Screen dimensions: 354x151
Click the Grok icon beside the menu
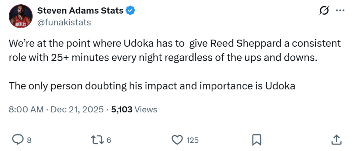click(323, 11)
